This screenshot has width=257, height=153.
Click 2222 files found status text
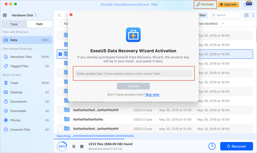click(x=111, y=144)
